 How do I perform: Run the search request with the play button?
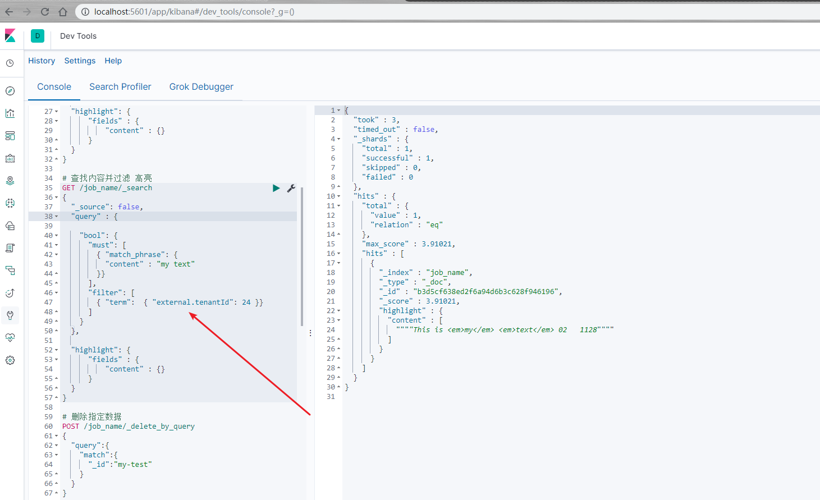[276, 188]
